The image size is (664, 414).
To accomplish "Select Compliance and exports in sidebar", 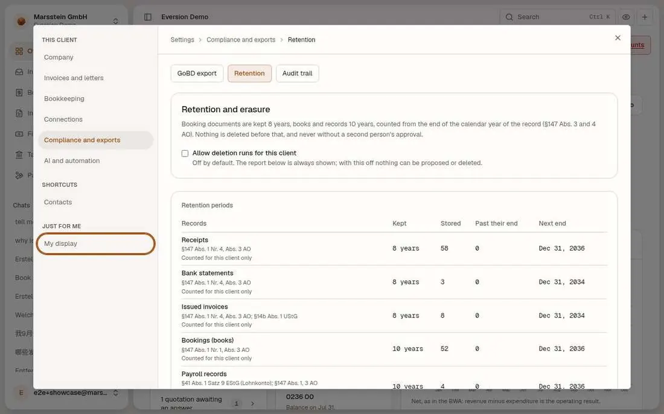I will (95, 140).
